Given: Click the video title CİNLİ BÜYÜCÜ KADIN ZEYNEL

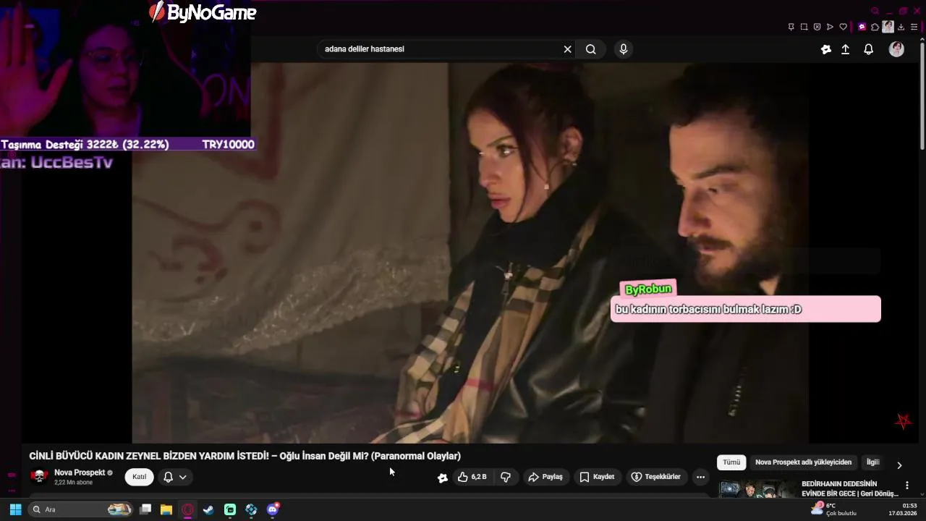Looking at the screenshot, I should point(245,456).
